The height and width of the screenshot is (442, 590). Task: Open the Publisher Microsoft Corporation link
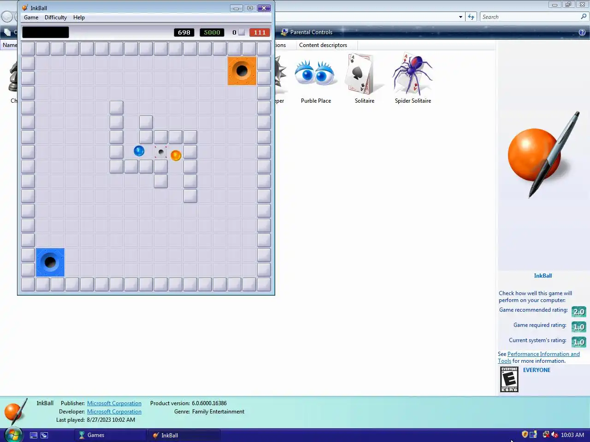[x=114, y=403]
